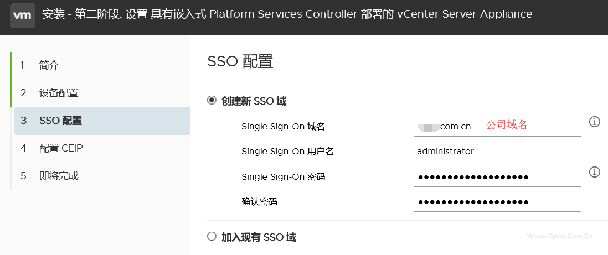The height and width of the screenshot is (255, 608).
Task: Click the 创建新 SSO 域 label text
Action: pyautogui.click(x=254, y=101)
